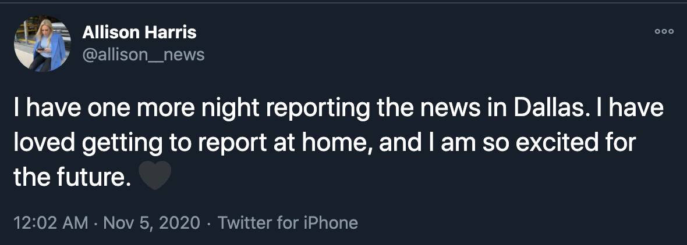Click the display name Allison Harris
Image resolution: width=687 pixels, height=245 pixels.
pyautogui.click(x=139, y=33)
